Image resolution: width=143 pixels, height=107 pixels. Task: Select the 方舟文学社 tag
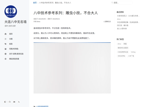point(121,56)
